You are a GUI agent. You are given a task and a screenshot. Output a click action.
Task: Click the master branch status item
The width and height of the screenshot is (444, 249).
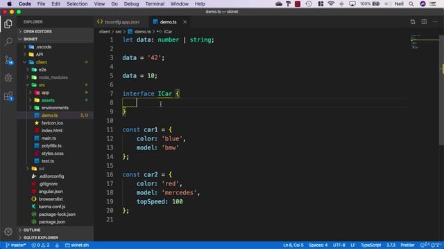pos(15,245)
